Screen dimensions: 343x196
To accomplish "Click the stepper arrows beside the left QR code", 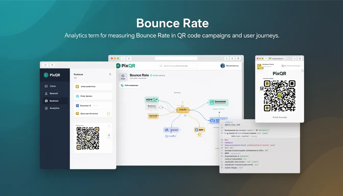I will (109, 136).
